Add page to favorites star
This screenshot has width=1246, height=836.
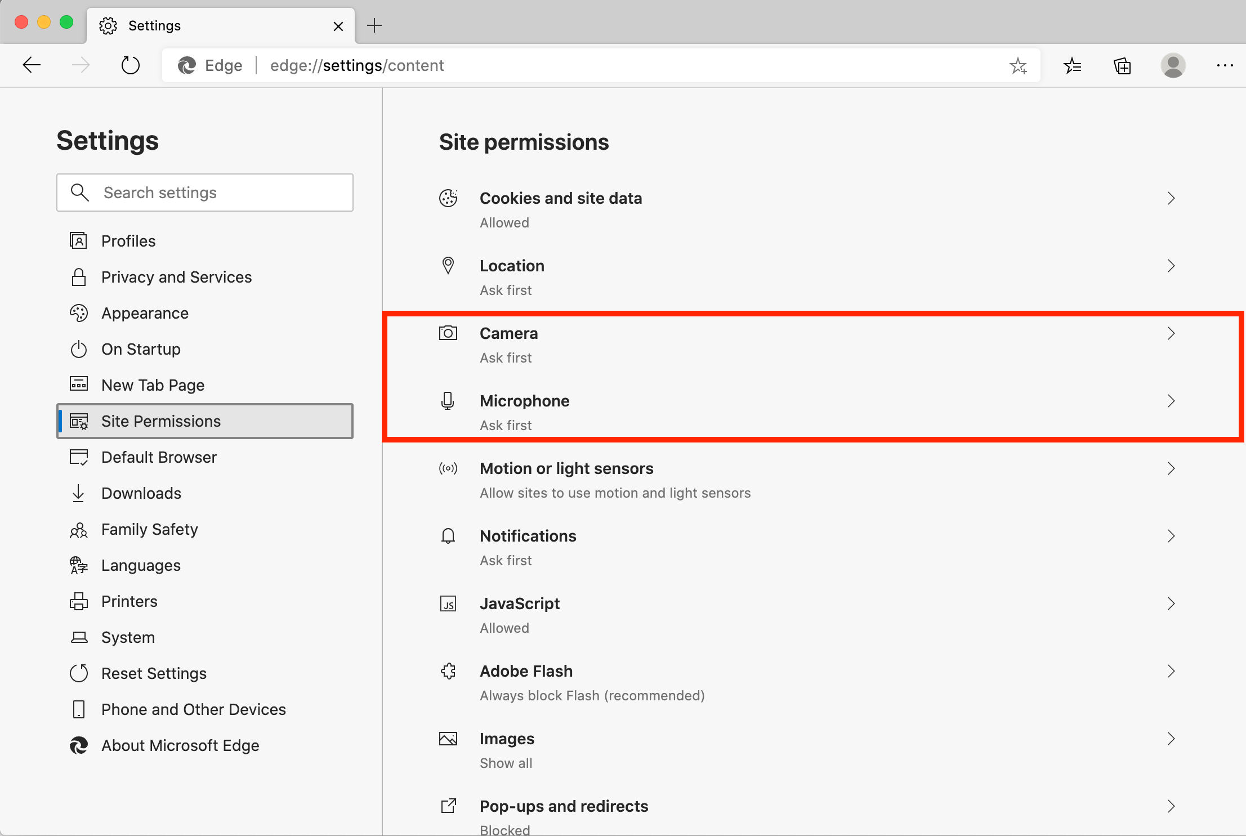pos(1017,66)
